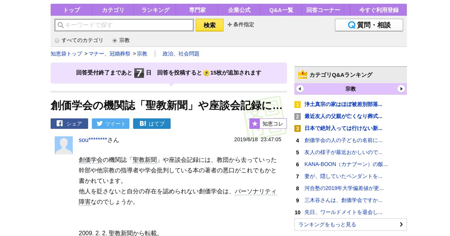Go to next ranking category arrow
Screen dimensions: 450x236
(x=401, y=89)
